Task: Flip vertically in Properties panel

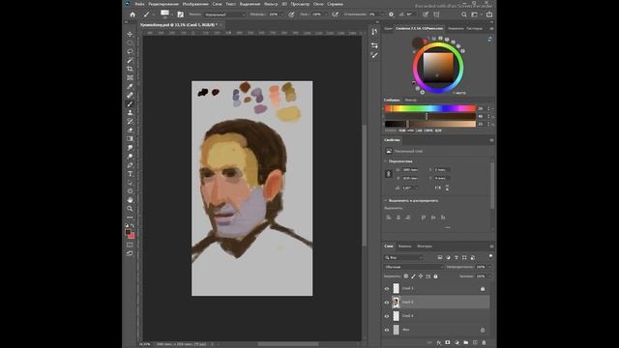Action: [447, 188]
